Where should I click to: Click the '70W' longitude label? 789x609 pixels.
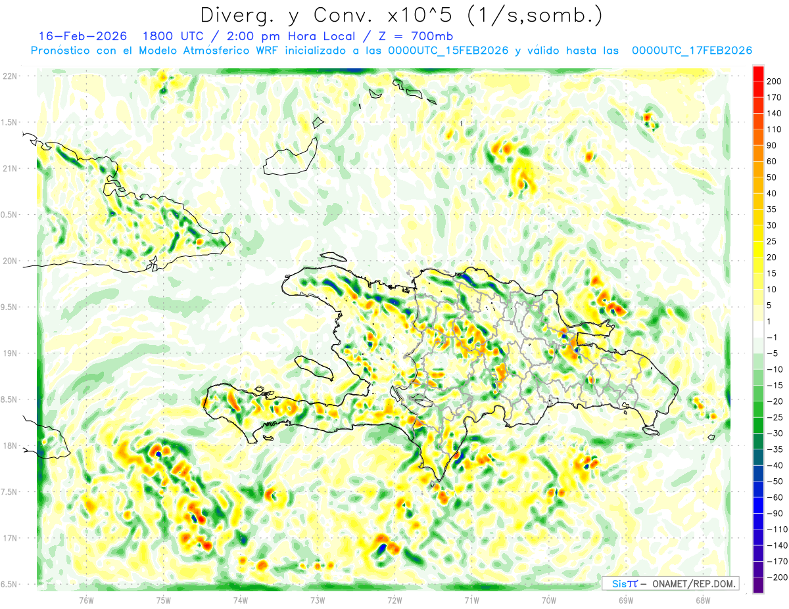coord(549,600)
